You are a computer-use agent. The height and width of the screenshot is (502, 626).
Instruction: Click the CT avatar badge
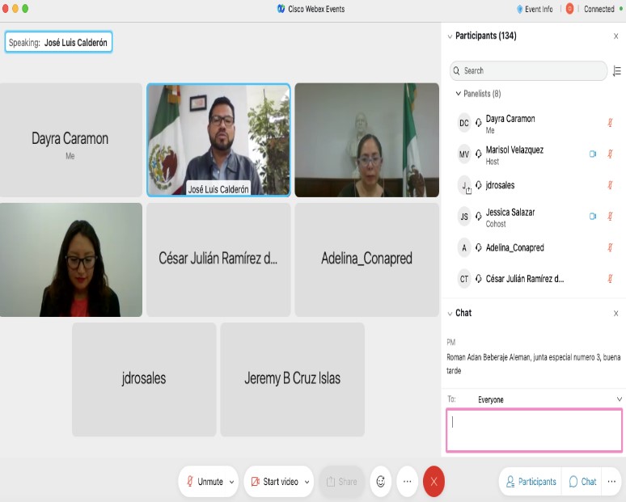464,279
